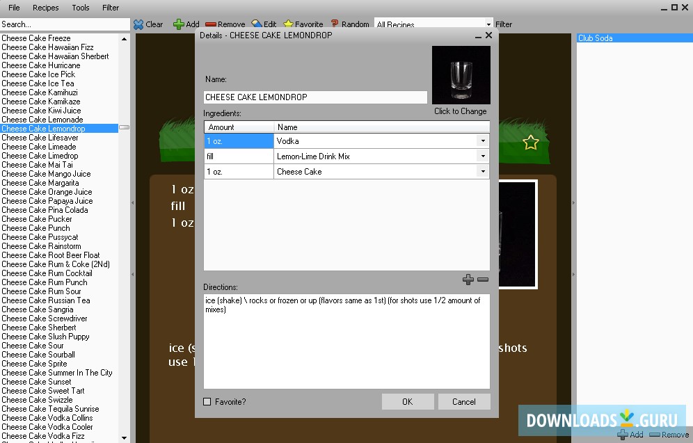Click the Search field

pyautogui.click(x=65, y=24)
